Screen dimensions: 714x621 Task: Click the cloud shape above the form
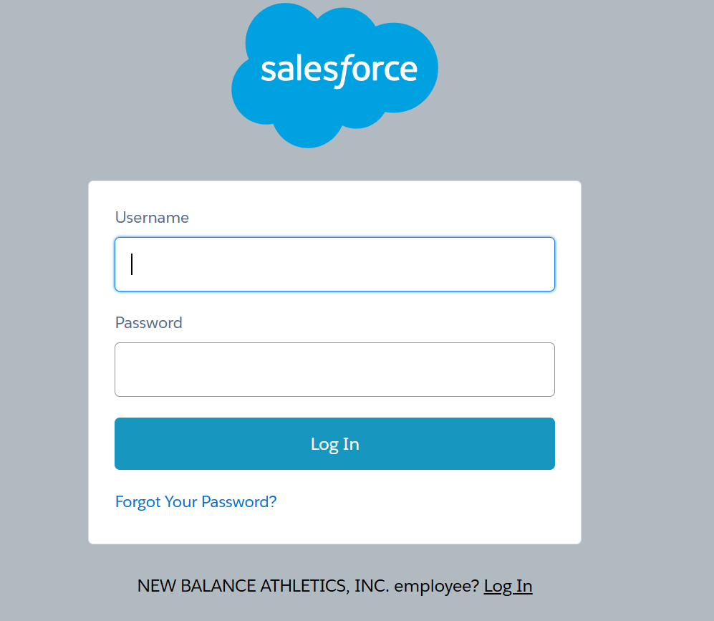(334, 72)
